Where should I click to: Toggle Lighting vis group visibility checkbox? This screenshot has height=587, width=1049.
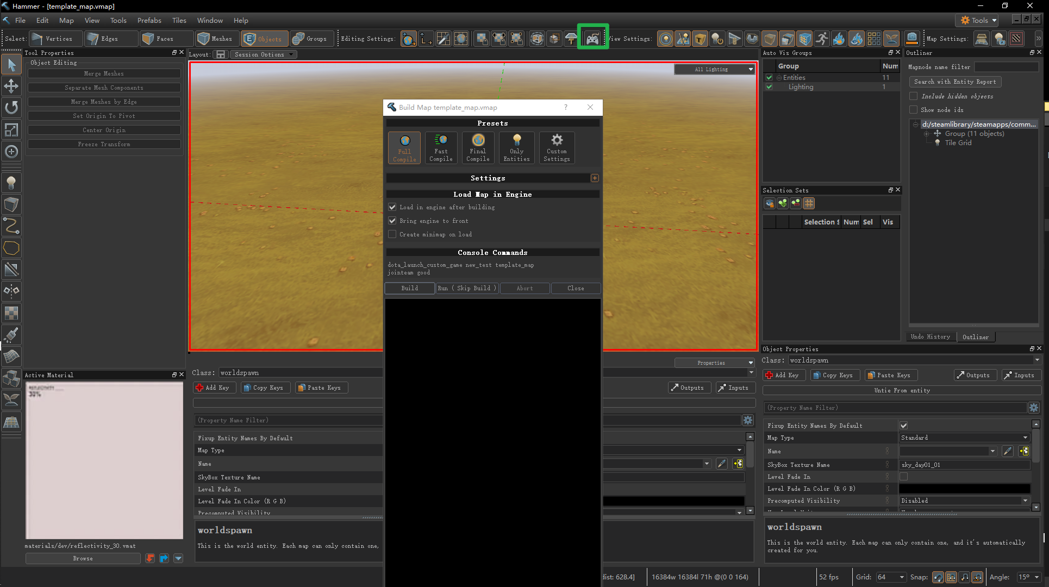pos(769,87)
